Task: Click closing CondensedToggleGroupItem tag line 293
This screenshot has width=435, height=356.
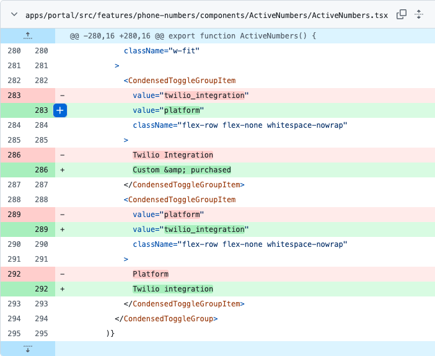Action: pyautogui.click(x=184, y=304)
